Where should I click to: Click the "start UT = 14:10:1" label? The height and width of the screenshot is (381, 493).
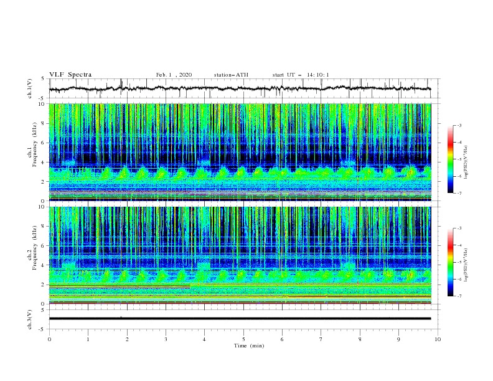click(x=301, y=75)
